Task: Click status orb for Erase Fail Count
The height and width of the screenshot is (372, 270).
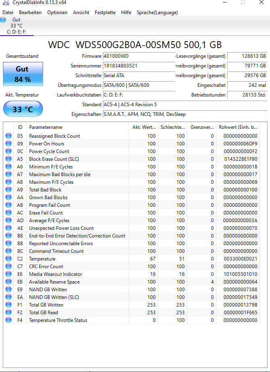Action: [8, 212]
